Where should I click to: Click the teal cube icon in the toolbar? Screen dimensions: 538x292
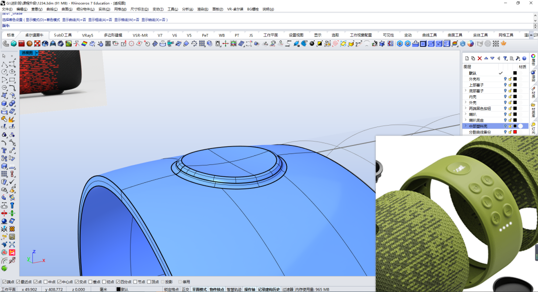14,43
